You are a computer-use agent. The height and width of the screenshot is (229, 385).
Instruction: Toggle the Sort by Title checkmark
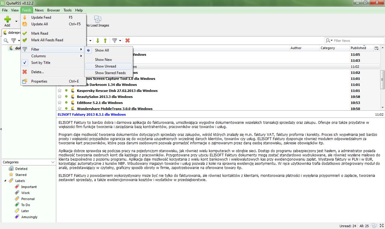point(25,63)
